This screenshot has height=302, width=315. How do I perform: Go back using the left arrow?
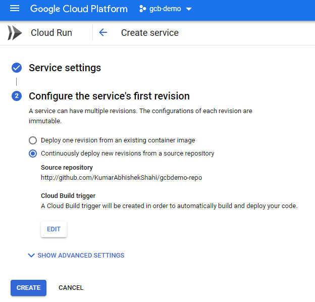click(x=103, y=33)
